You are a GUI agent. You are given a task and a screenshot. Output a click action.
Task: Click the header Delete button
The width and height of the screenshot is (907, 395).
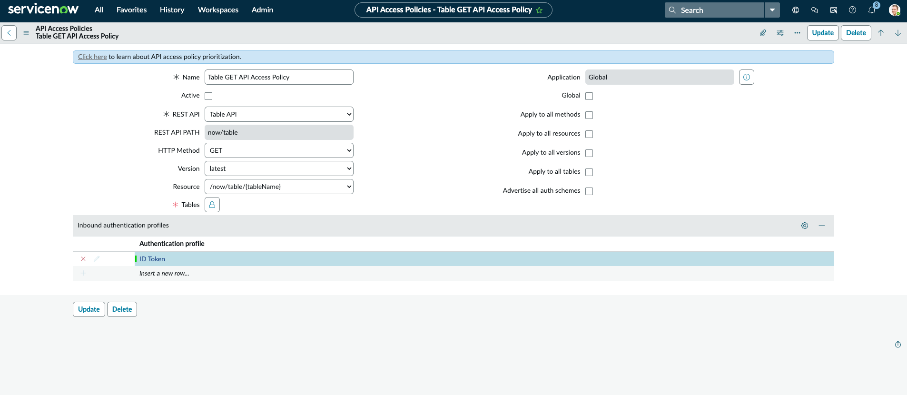856,33
